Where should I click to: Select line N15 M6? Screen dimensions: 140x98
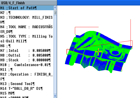tap(27, 93)
